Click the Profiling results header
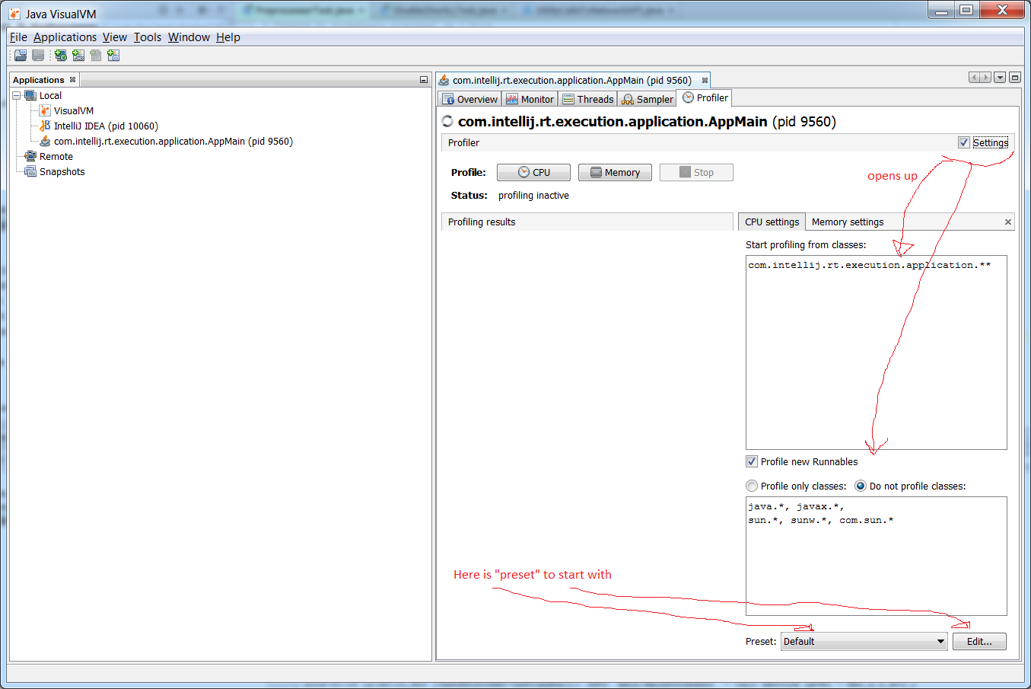This screenshot has width=1031, height=689. point(587,222)
